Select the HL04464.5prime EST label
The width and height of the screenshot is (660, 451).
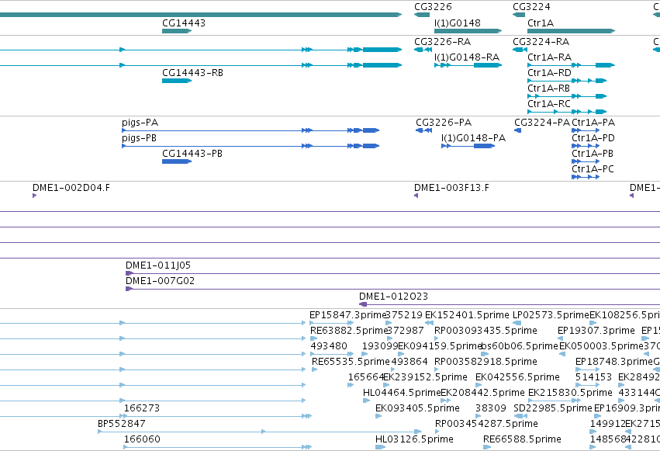[x=402, y=393]
